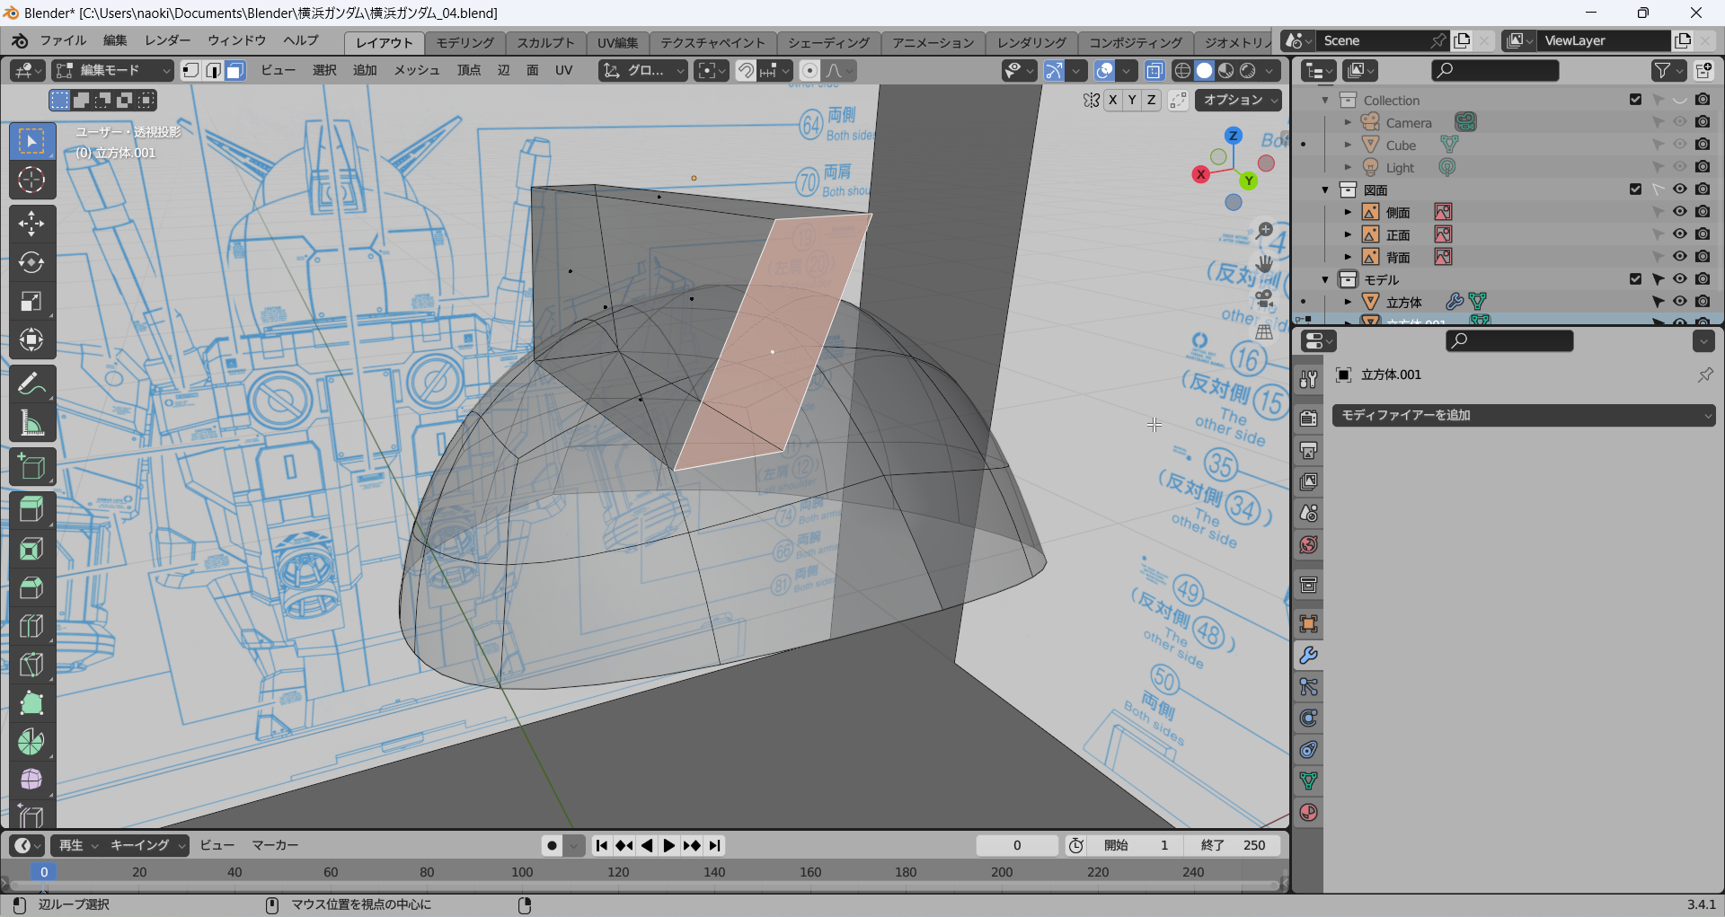
Task: Open the 編集モード mode dropdown
Action: (x=112, y=71)
